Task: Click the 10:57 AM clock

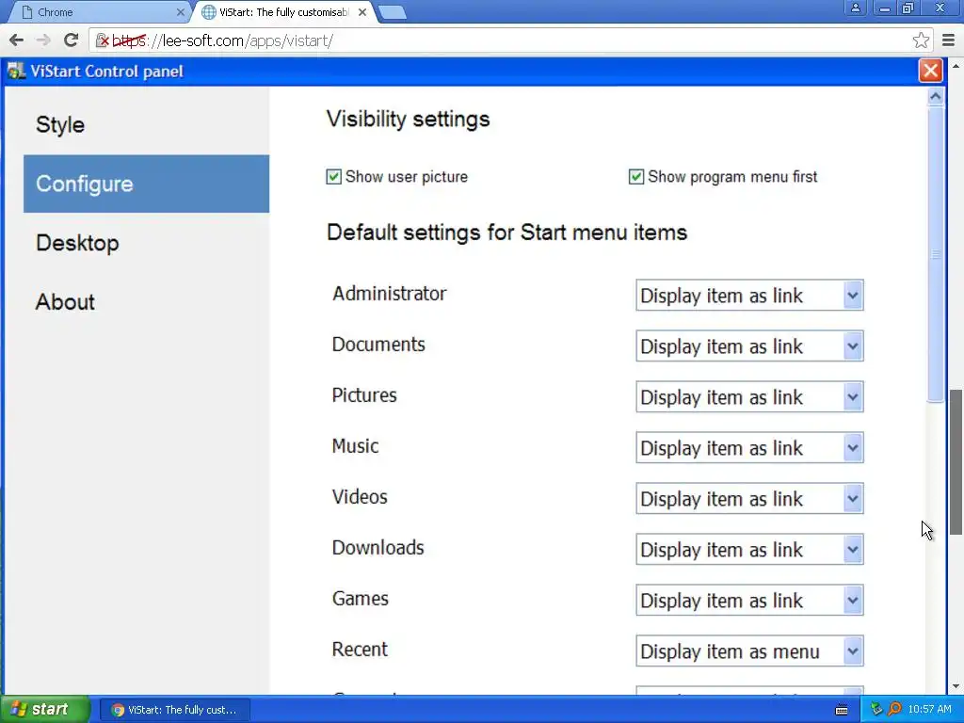Action: [929, 710]
